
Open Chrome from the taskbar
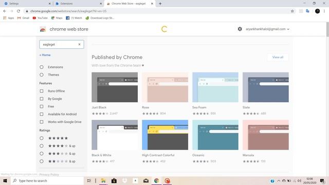156,180
